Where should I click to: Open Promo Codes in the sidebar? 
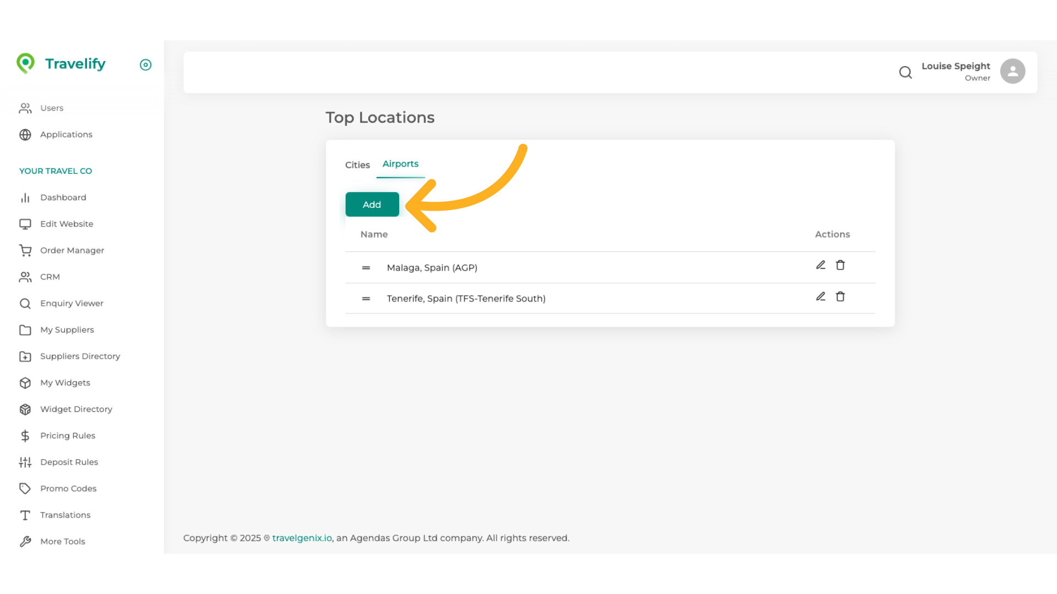(x=68, y=488)
